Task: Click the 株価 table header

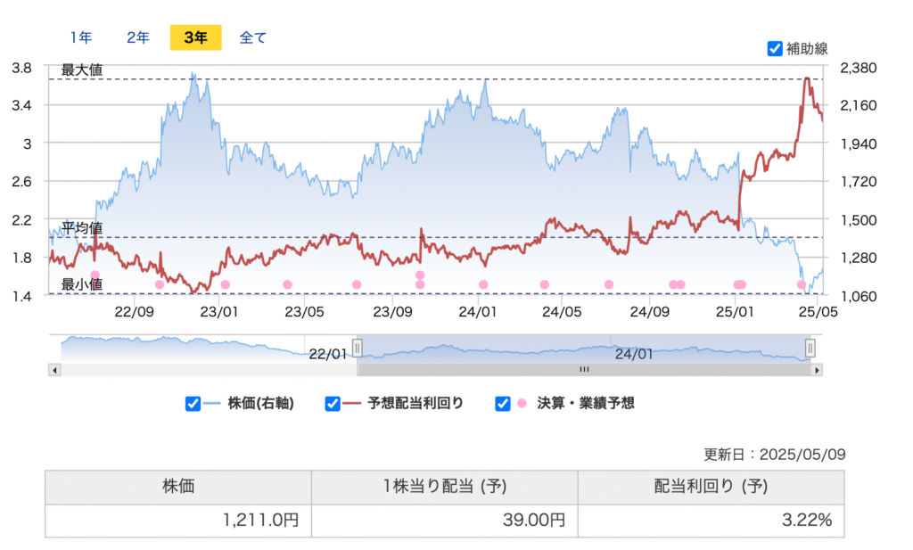Action: click(x=178, y=487)
